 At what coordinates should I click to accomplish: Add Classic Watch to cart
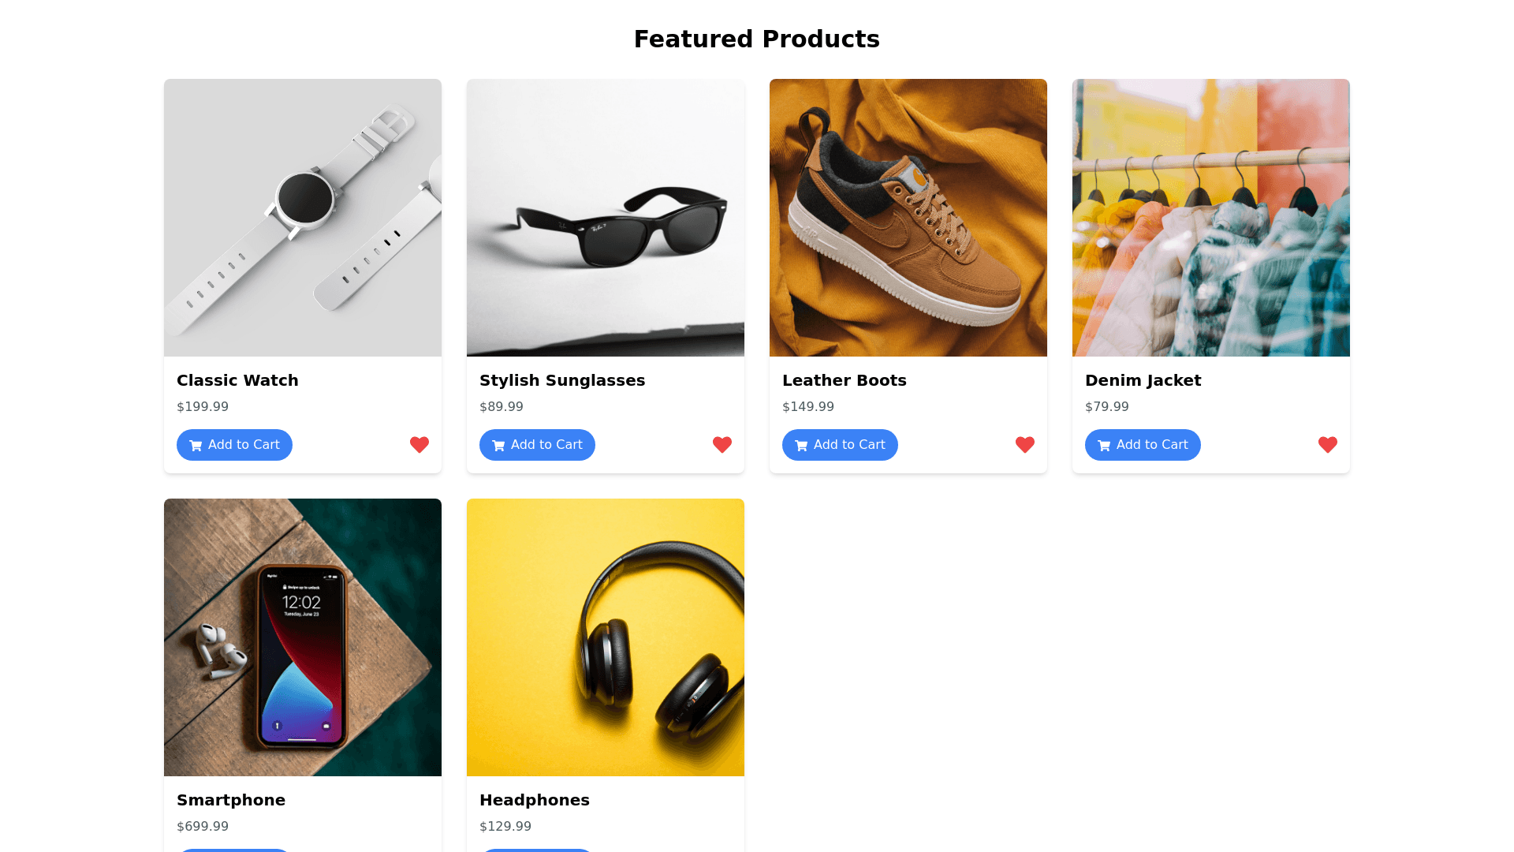pos(234,445)
